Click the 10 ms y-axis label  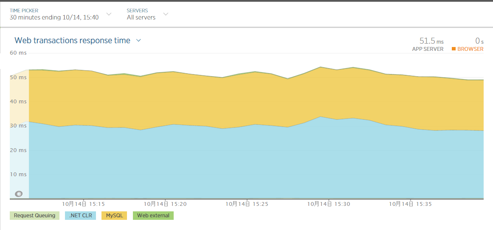click(18, 175)
